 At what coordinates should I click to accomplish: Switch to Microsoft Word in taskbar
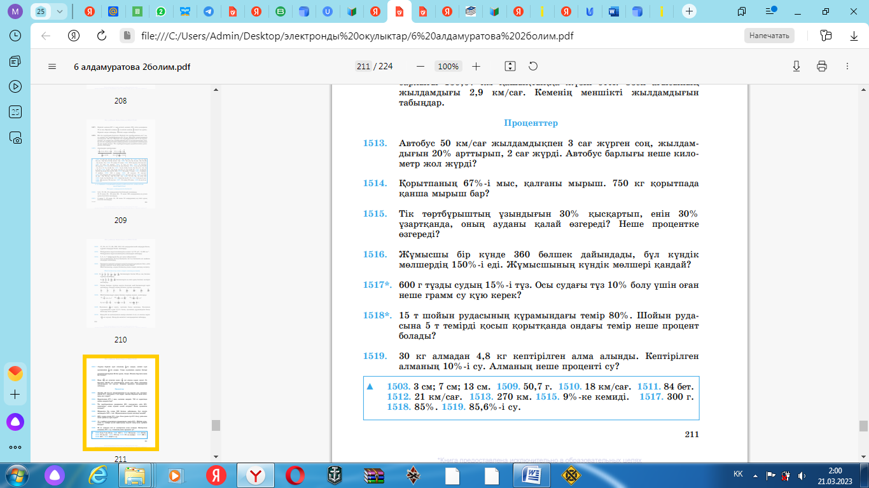[532, 475]
